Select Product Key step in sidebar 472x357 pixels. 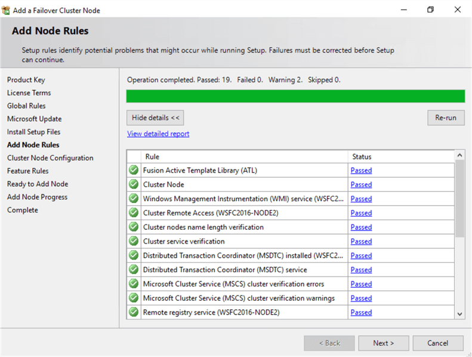pos(26,80)
